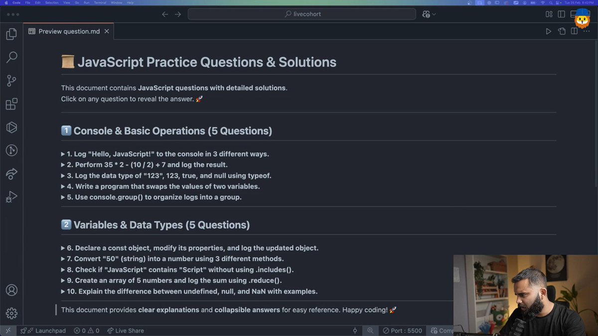
Task: Click the webcam video overlay thumbnail
Action: click(x=525, y=295)
